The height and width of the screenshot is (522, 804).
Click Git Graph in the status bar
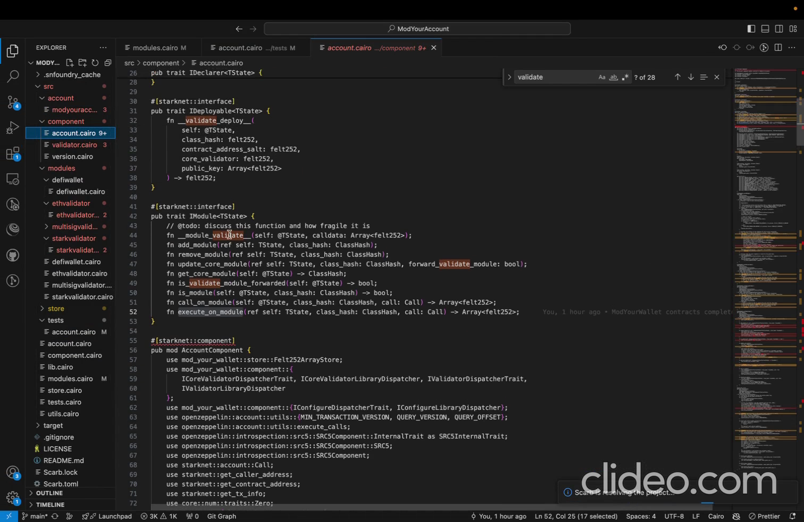click(221, 516)
